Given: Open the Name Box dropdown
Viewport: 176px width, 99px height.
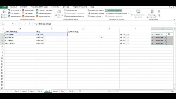Looking at the screenshot, I should [x=12, y=24].
